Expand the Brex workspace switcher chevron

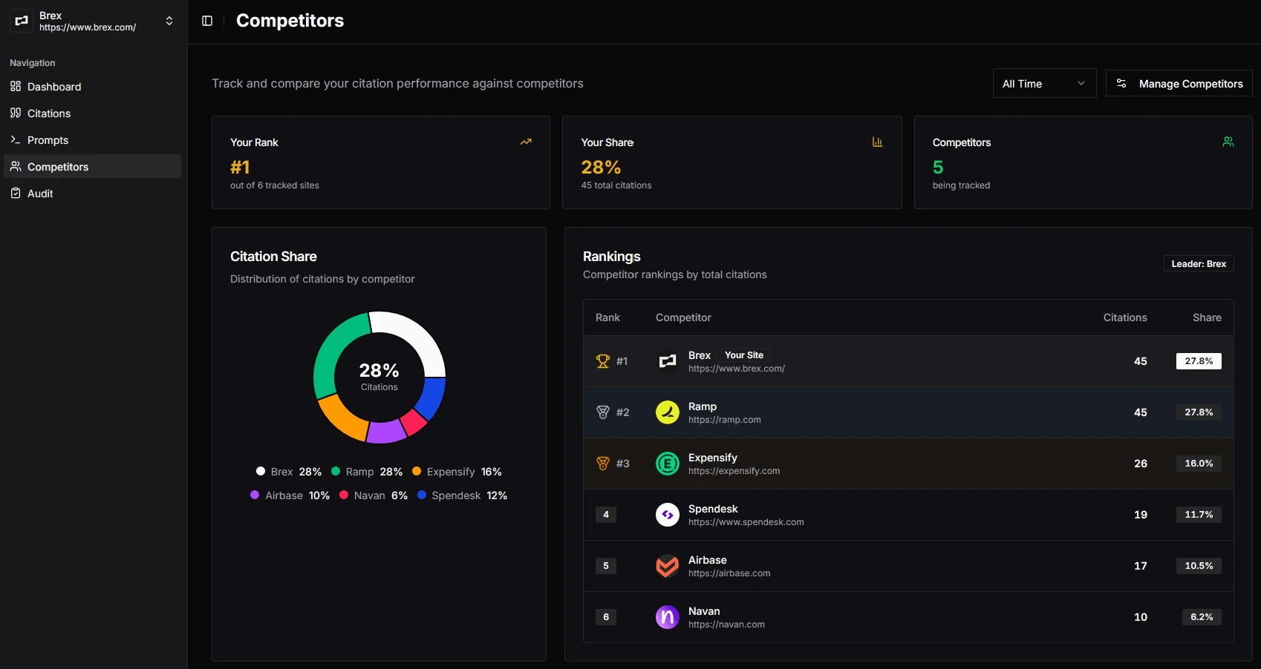[x=169, y=21]
